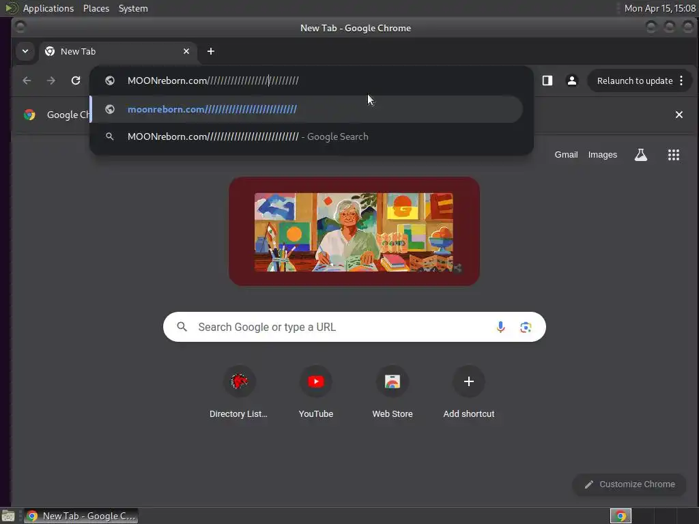The image size is (699, 524).
Task: Open the Directory List shortcut
Action: tap(239, 392)
